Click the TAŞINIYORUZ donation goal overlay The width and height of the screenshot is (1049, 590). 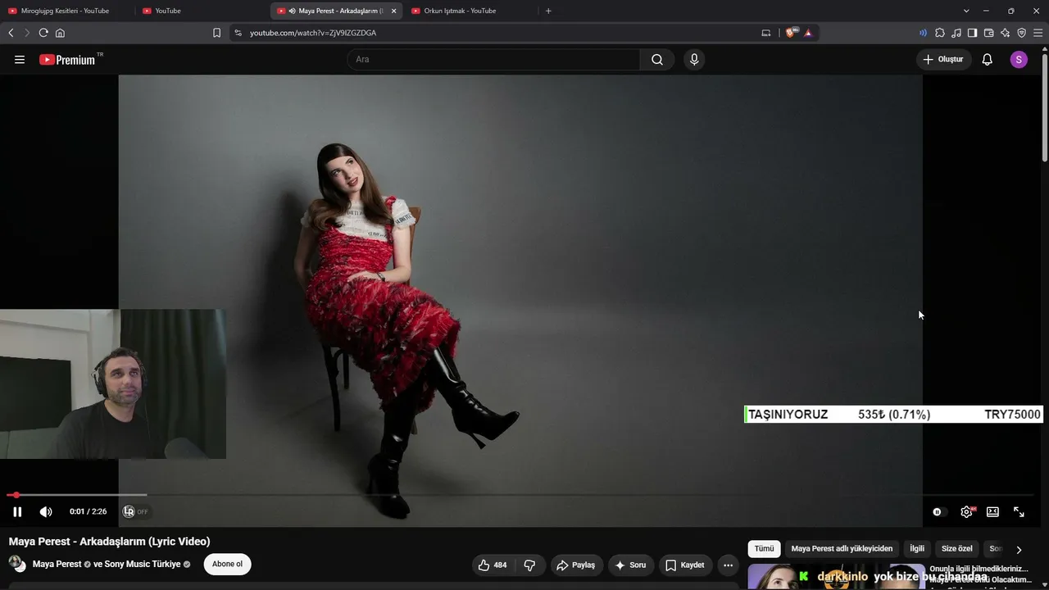point(893,415)
